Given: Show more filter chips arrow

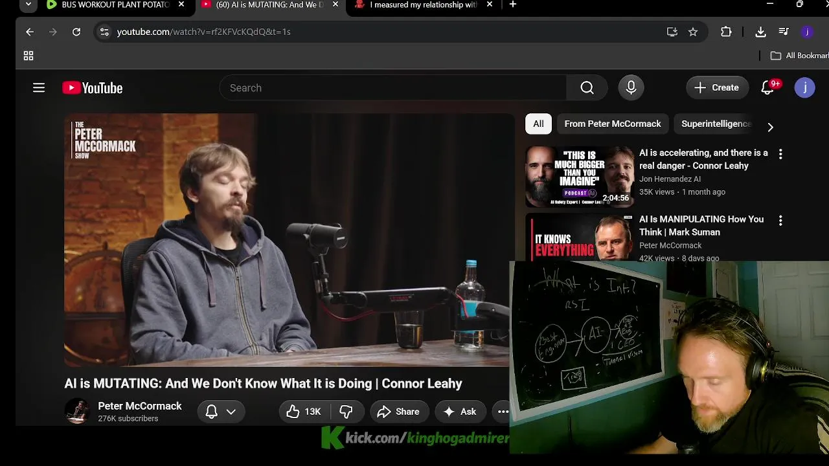Looking at the screenshot, I should point(770,127).
